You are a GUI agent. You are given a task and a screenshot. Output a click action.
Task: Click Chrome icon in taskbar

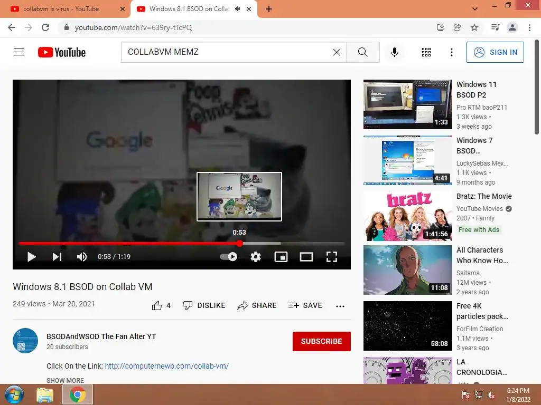[78, 394]
